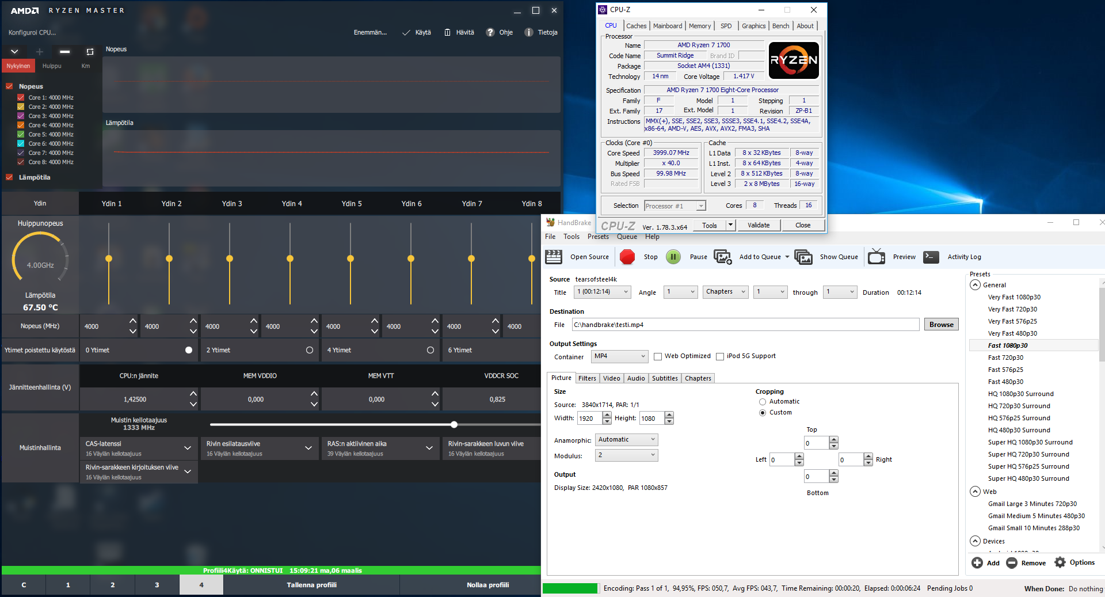Click the Validate button in CPU-Z
This screenshot has width=1105, height=597.
pyautogui.click(x=759, y=225)
